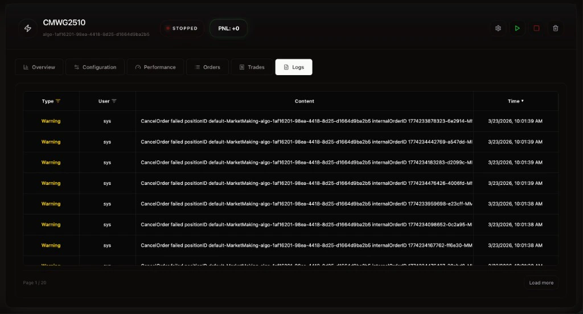The height and width of the screenshot is (314, 583).
Task: Go to the Performance tab
Action: pyautogui.click(x=155, y=67)
